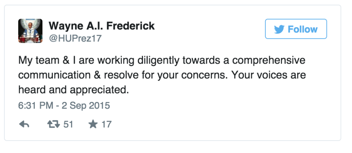Open the Wayne A.I. Frederick name link

102,26
